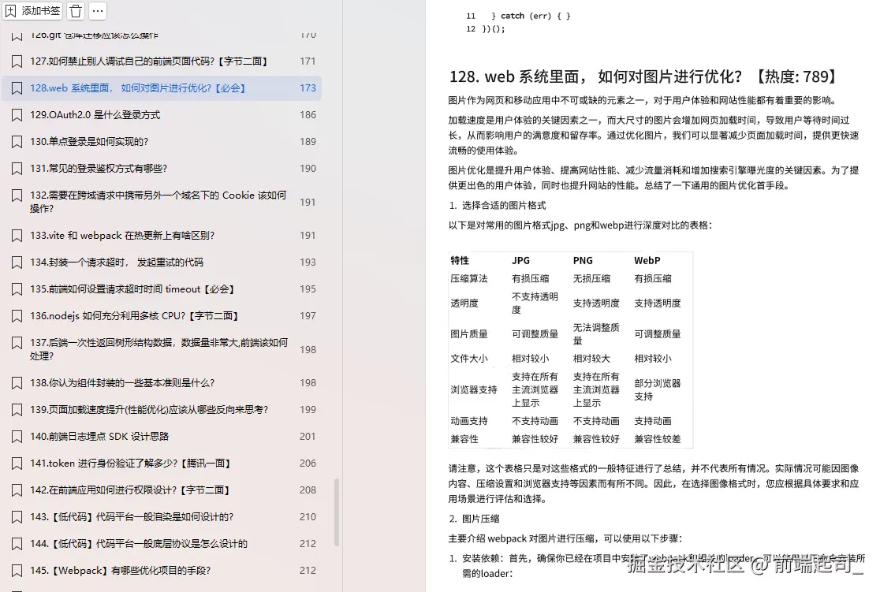Viewport: 880px width, 592px height.
Task: Click the bookmark icon beside entry 138 组件封装
Action: point(17,382)
